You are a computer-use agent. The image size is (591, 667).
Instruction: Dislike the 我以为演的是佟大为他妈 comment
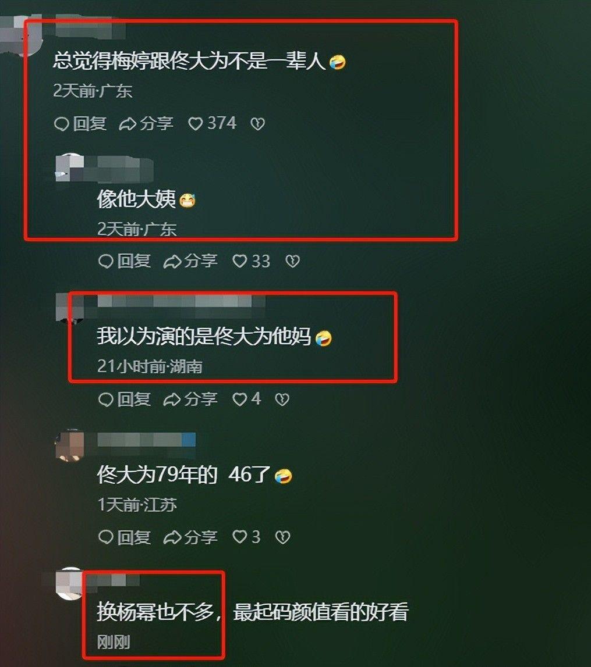click(282, 399)
